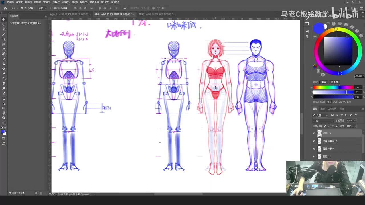Select the Hand tool
365x205 pixels.
[4, 113]
